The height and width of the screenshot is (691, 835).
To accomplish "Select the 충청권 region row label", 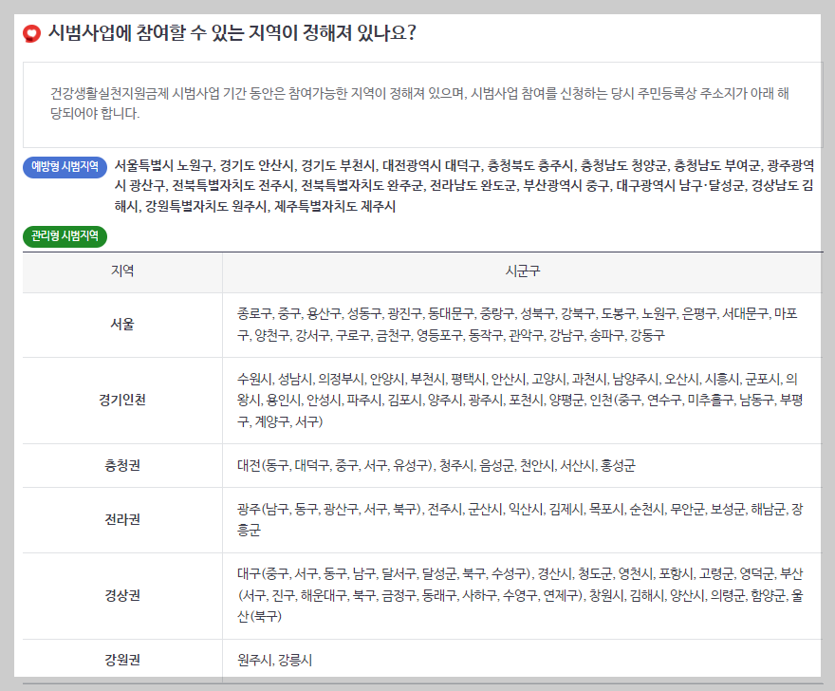I will 121,464.
